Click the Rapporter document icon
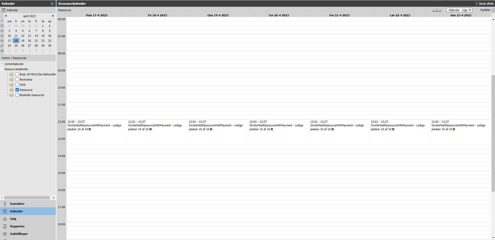This screenshot has height=240, width=495. [5, 226]
